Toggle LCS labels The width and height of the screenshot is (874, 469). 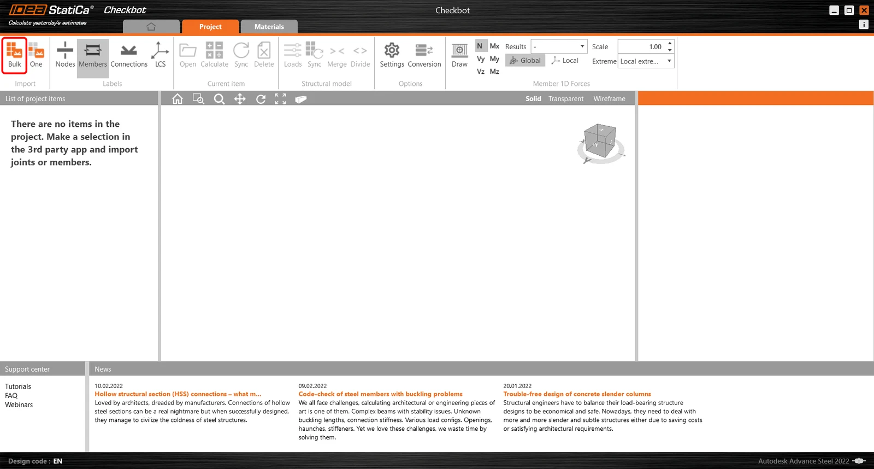click(160, 55)
